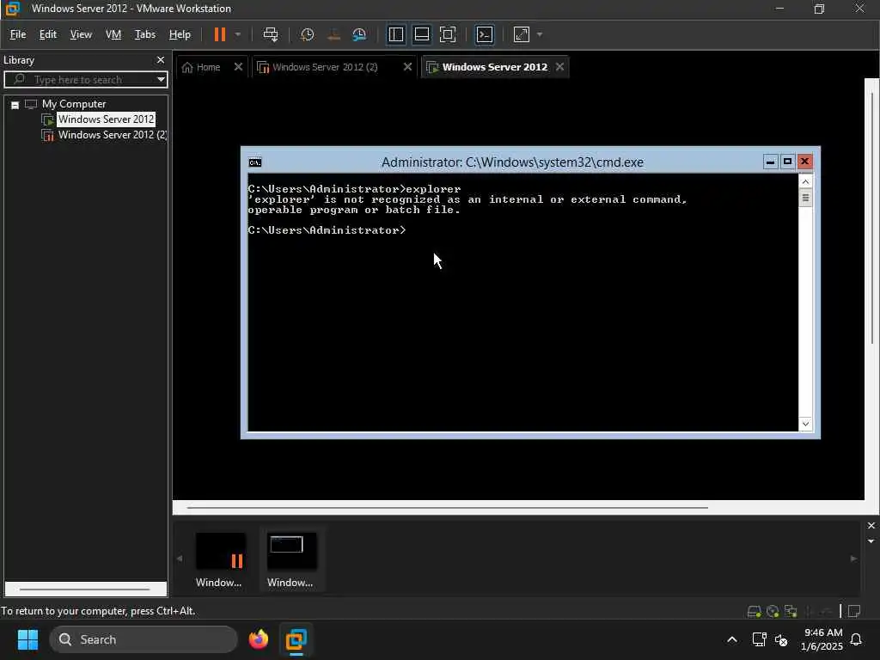880x660 pixels.
Task: Pause the virtual machine with the orange pause button
Action: 219,34
